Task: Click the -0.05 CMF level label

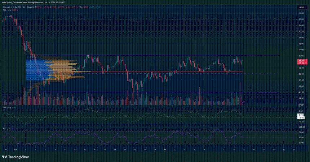Action: (301, 118)
